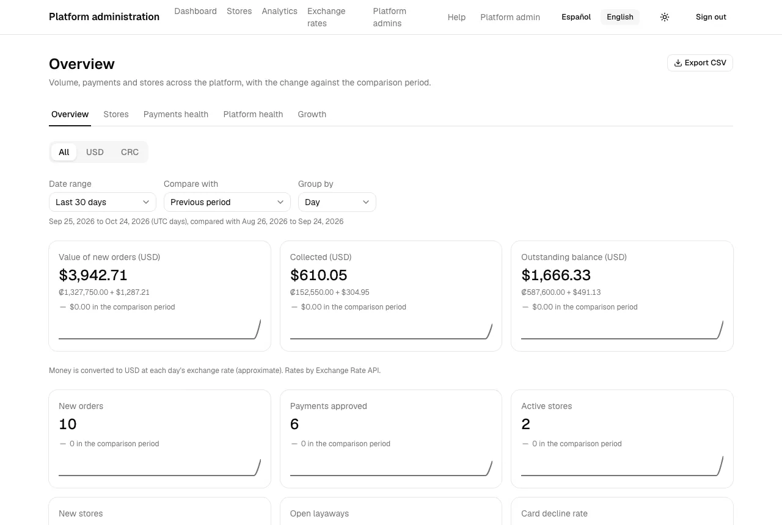782x525 pixels.
Task: Click the Sign out button
Action: (711, 17)
